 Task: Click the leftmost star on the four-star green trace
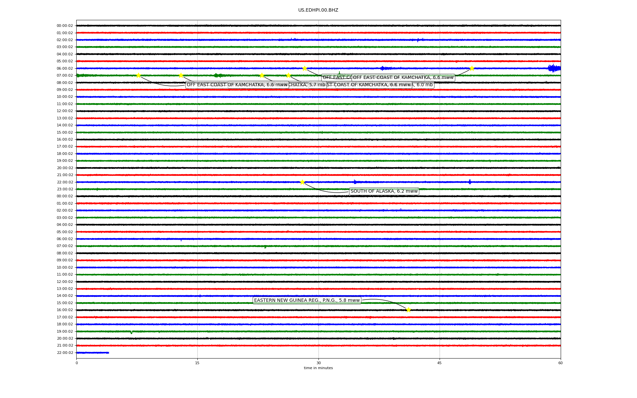tap(138, 75)
